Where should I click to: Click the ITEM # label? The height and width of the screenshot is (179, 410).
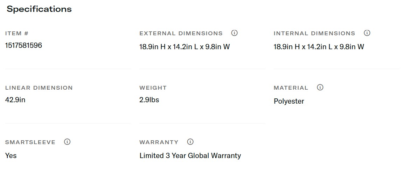pyautogui.click(x=17, y=33)
